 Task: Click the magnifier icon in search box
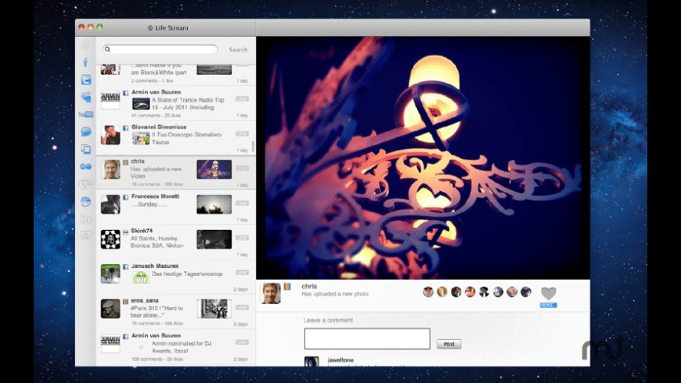[x=108, y=49]
